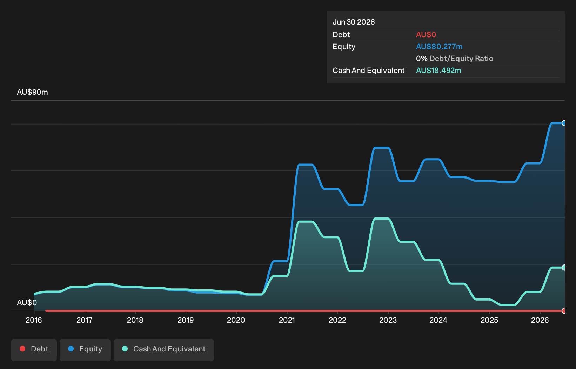Toggle the Cash And Equivalent legend button
Viewport: 576px width, 369px height.
164,350
